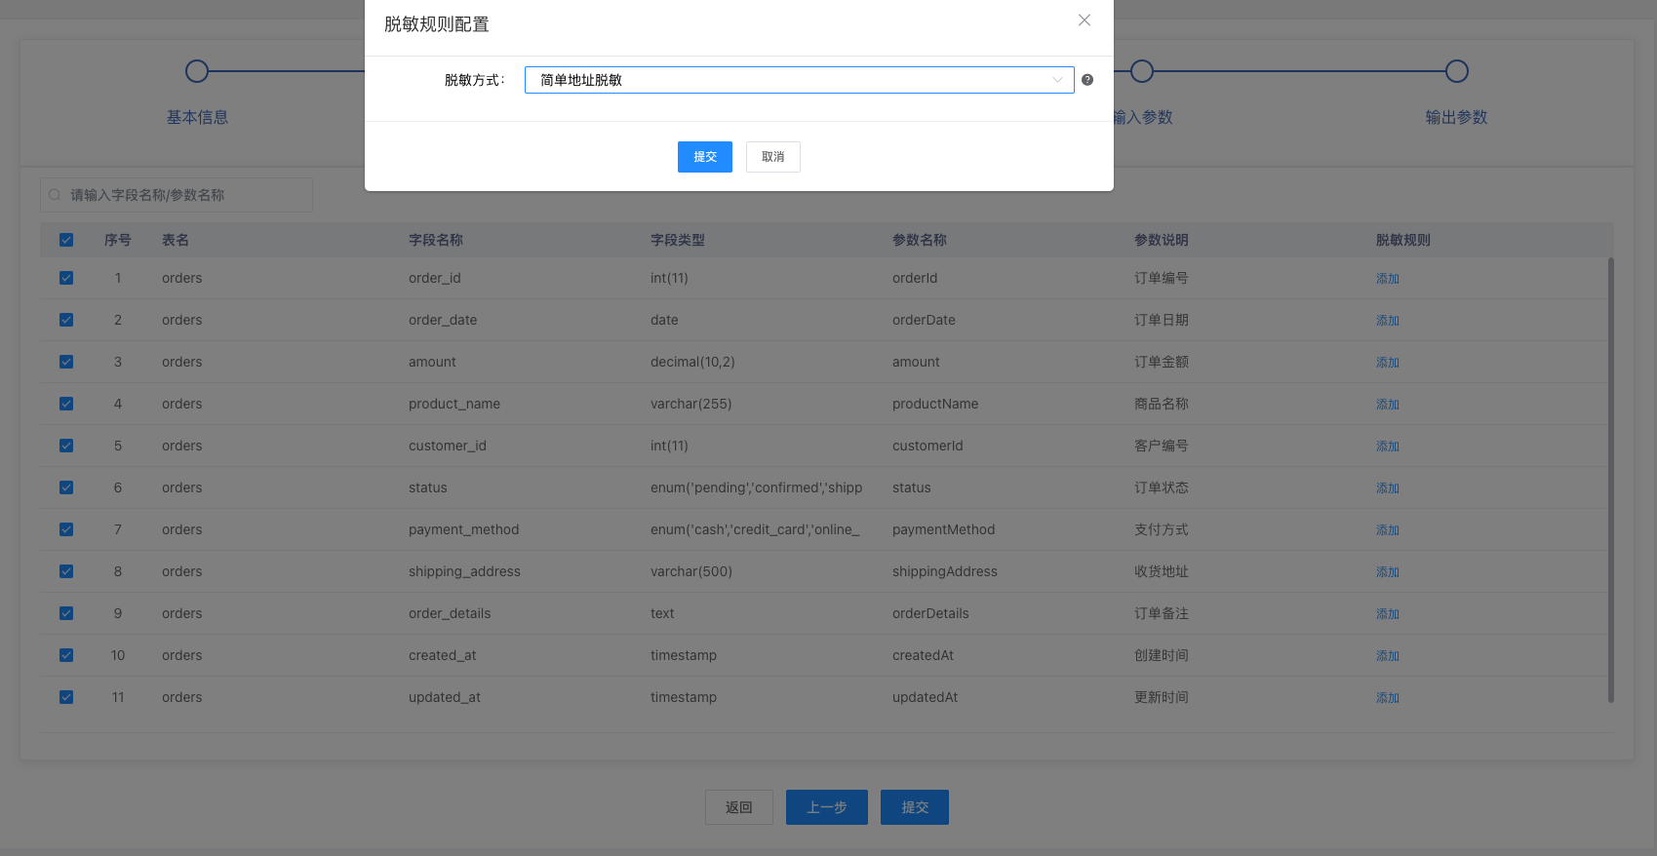Close the 脱敏规则配置 dialog
Image resolution: width=1657 pixels, height=856 pixels.
tap(1084, 20)
